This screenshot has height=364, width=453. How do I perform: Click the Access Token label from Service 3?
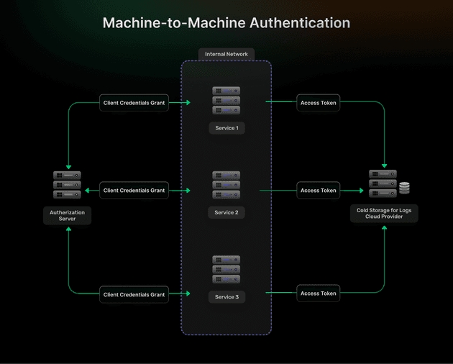(319, 294)
